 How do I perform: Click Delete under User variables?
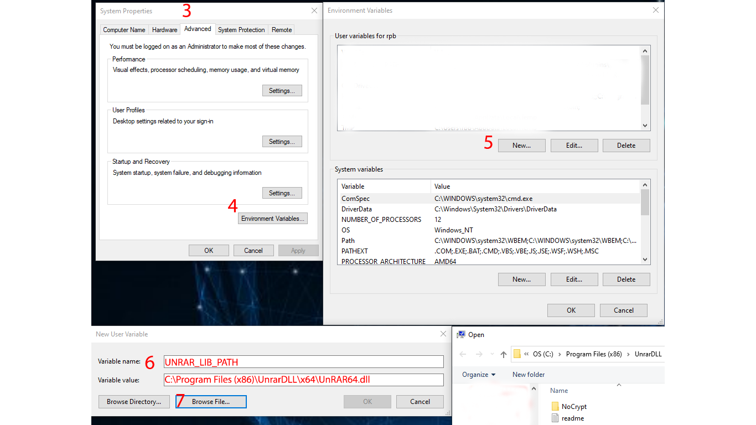click(626, 146)
